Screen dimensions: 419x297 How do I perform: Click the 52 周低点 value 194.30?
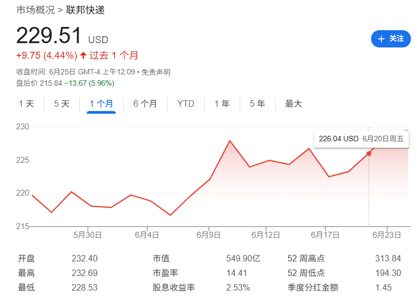pyautogui.click(x=388, y=273)
